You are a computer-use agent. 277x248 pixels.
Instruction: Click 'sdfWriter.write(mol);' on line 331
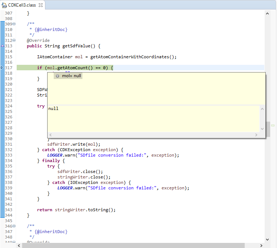pos(74,144)
